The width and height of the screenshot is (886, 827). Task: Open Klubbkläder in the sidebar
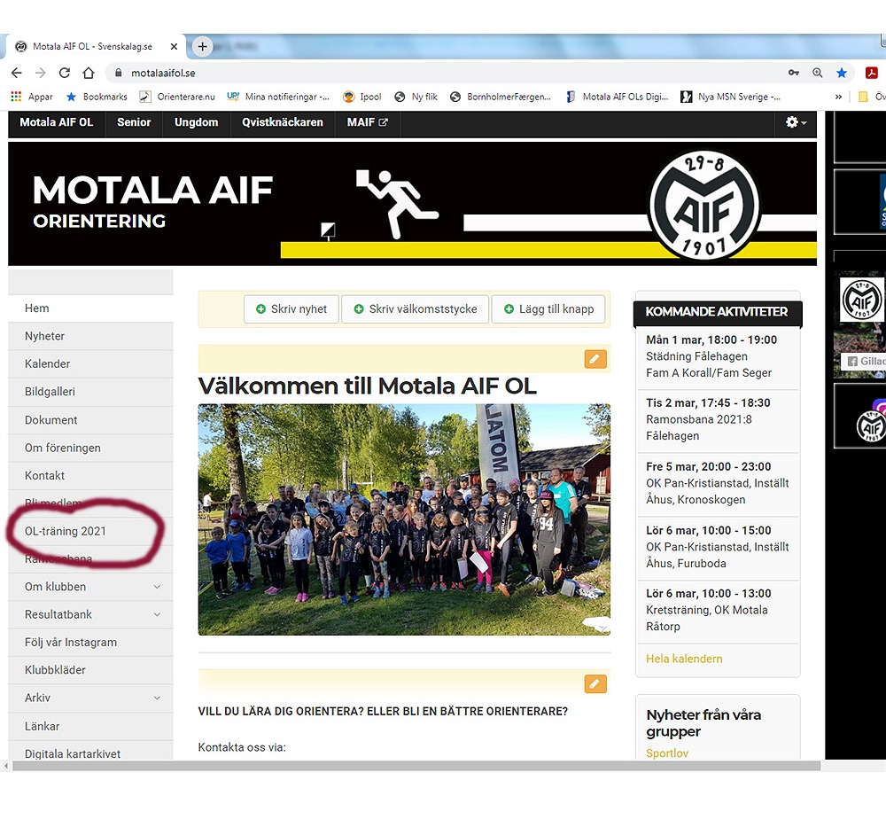(x=90, y=670)
